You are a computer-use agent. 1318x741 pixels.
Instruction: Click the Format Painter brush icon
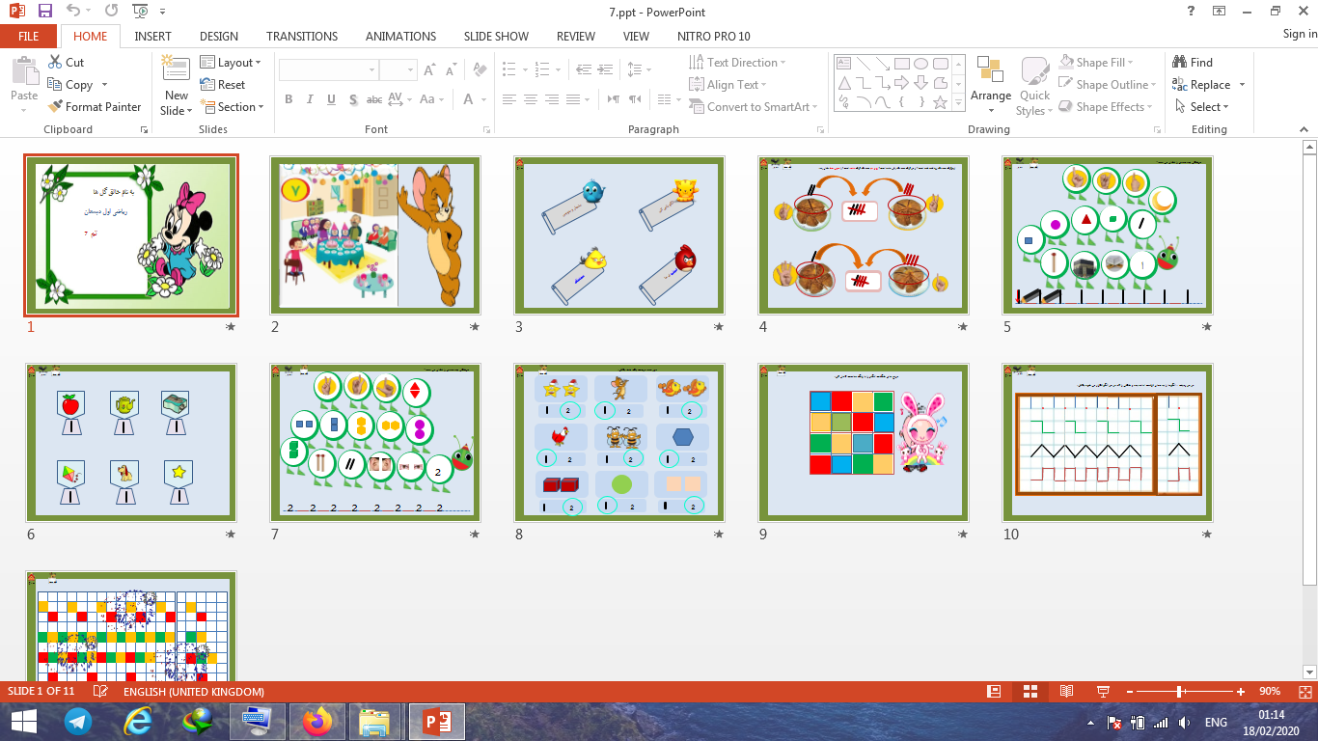click(54, 107)
